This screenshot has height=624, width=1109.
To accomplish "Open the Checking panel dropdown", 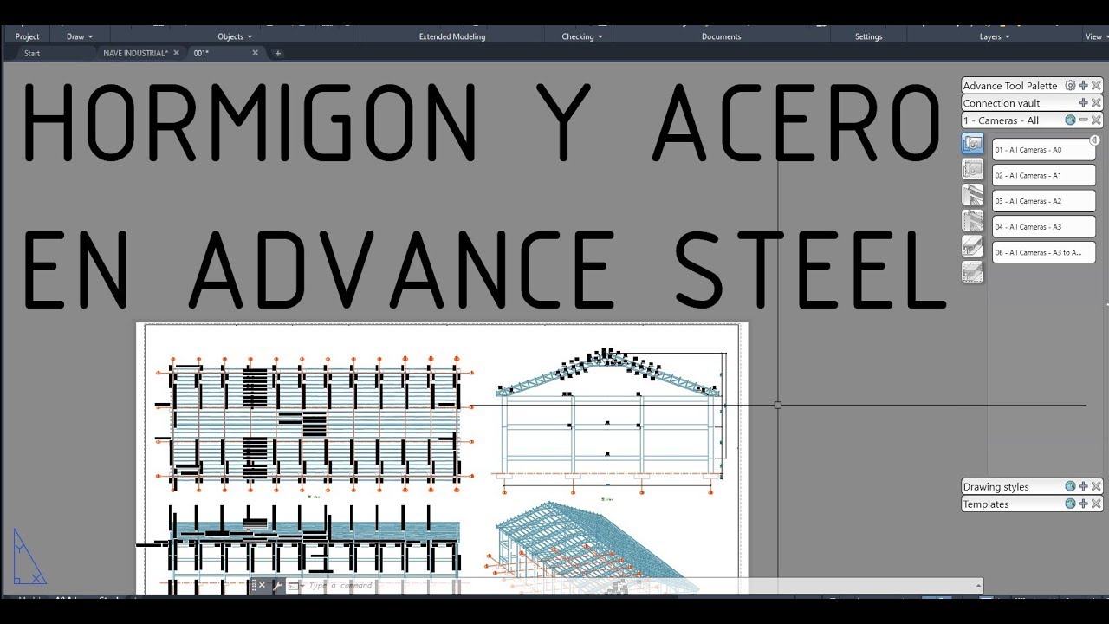I will (581, 36).
